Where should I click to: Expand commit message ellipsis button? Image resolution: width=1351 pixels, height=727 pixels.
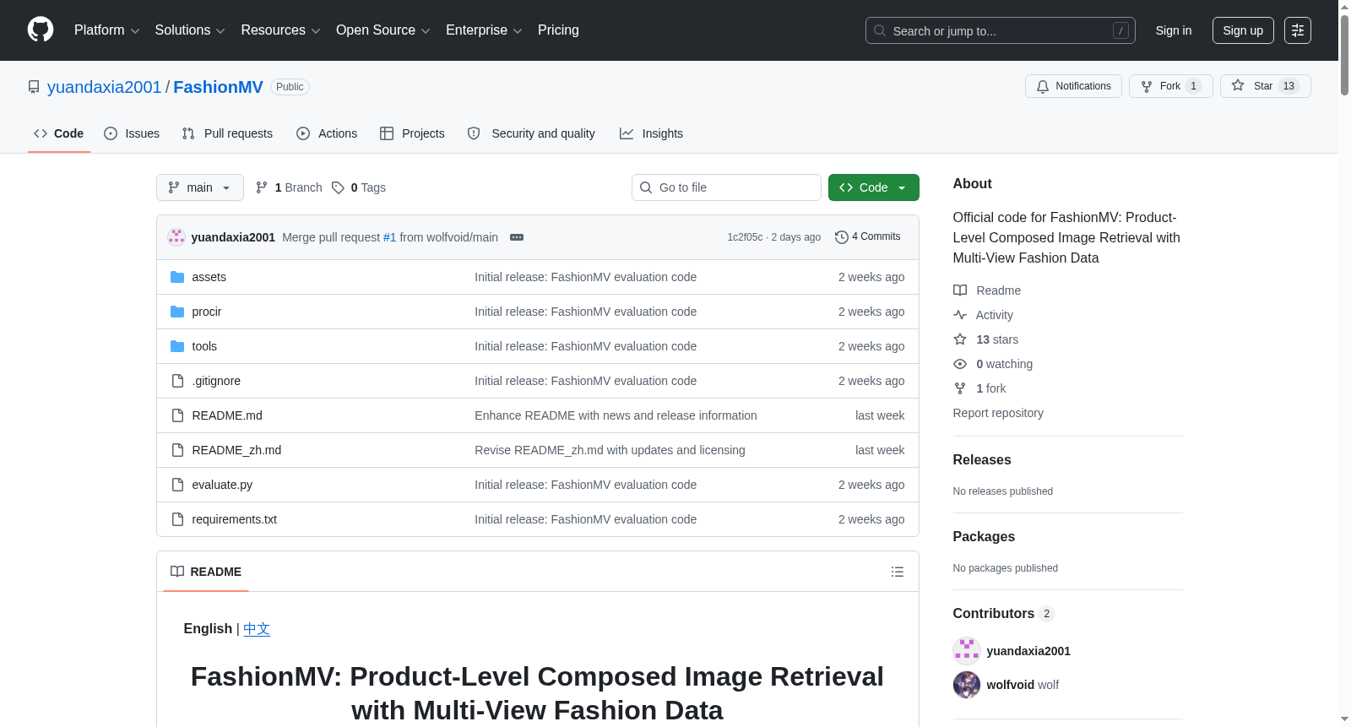(x=517, y=237)
